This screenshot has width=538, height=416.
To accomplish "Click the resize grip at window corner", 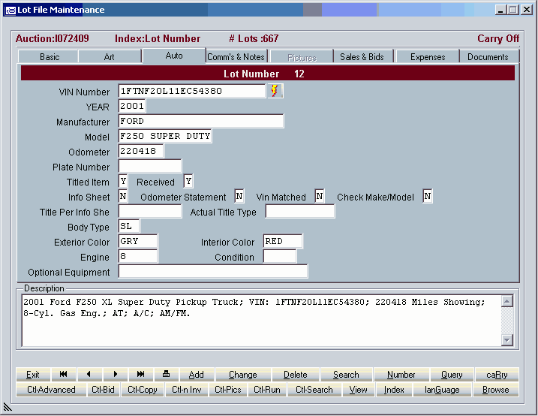I will click(x=8, y=406).
